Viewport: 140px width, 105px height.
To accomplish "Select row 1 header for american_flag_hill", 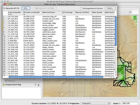I will [x=5, y=17].
